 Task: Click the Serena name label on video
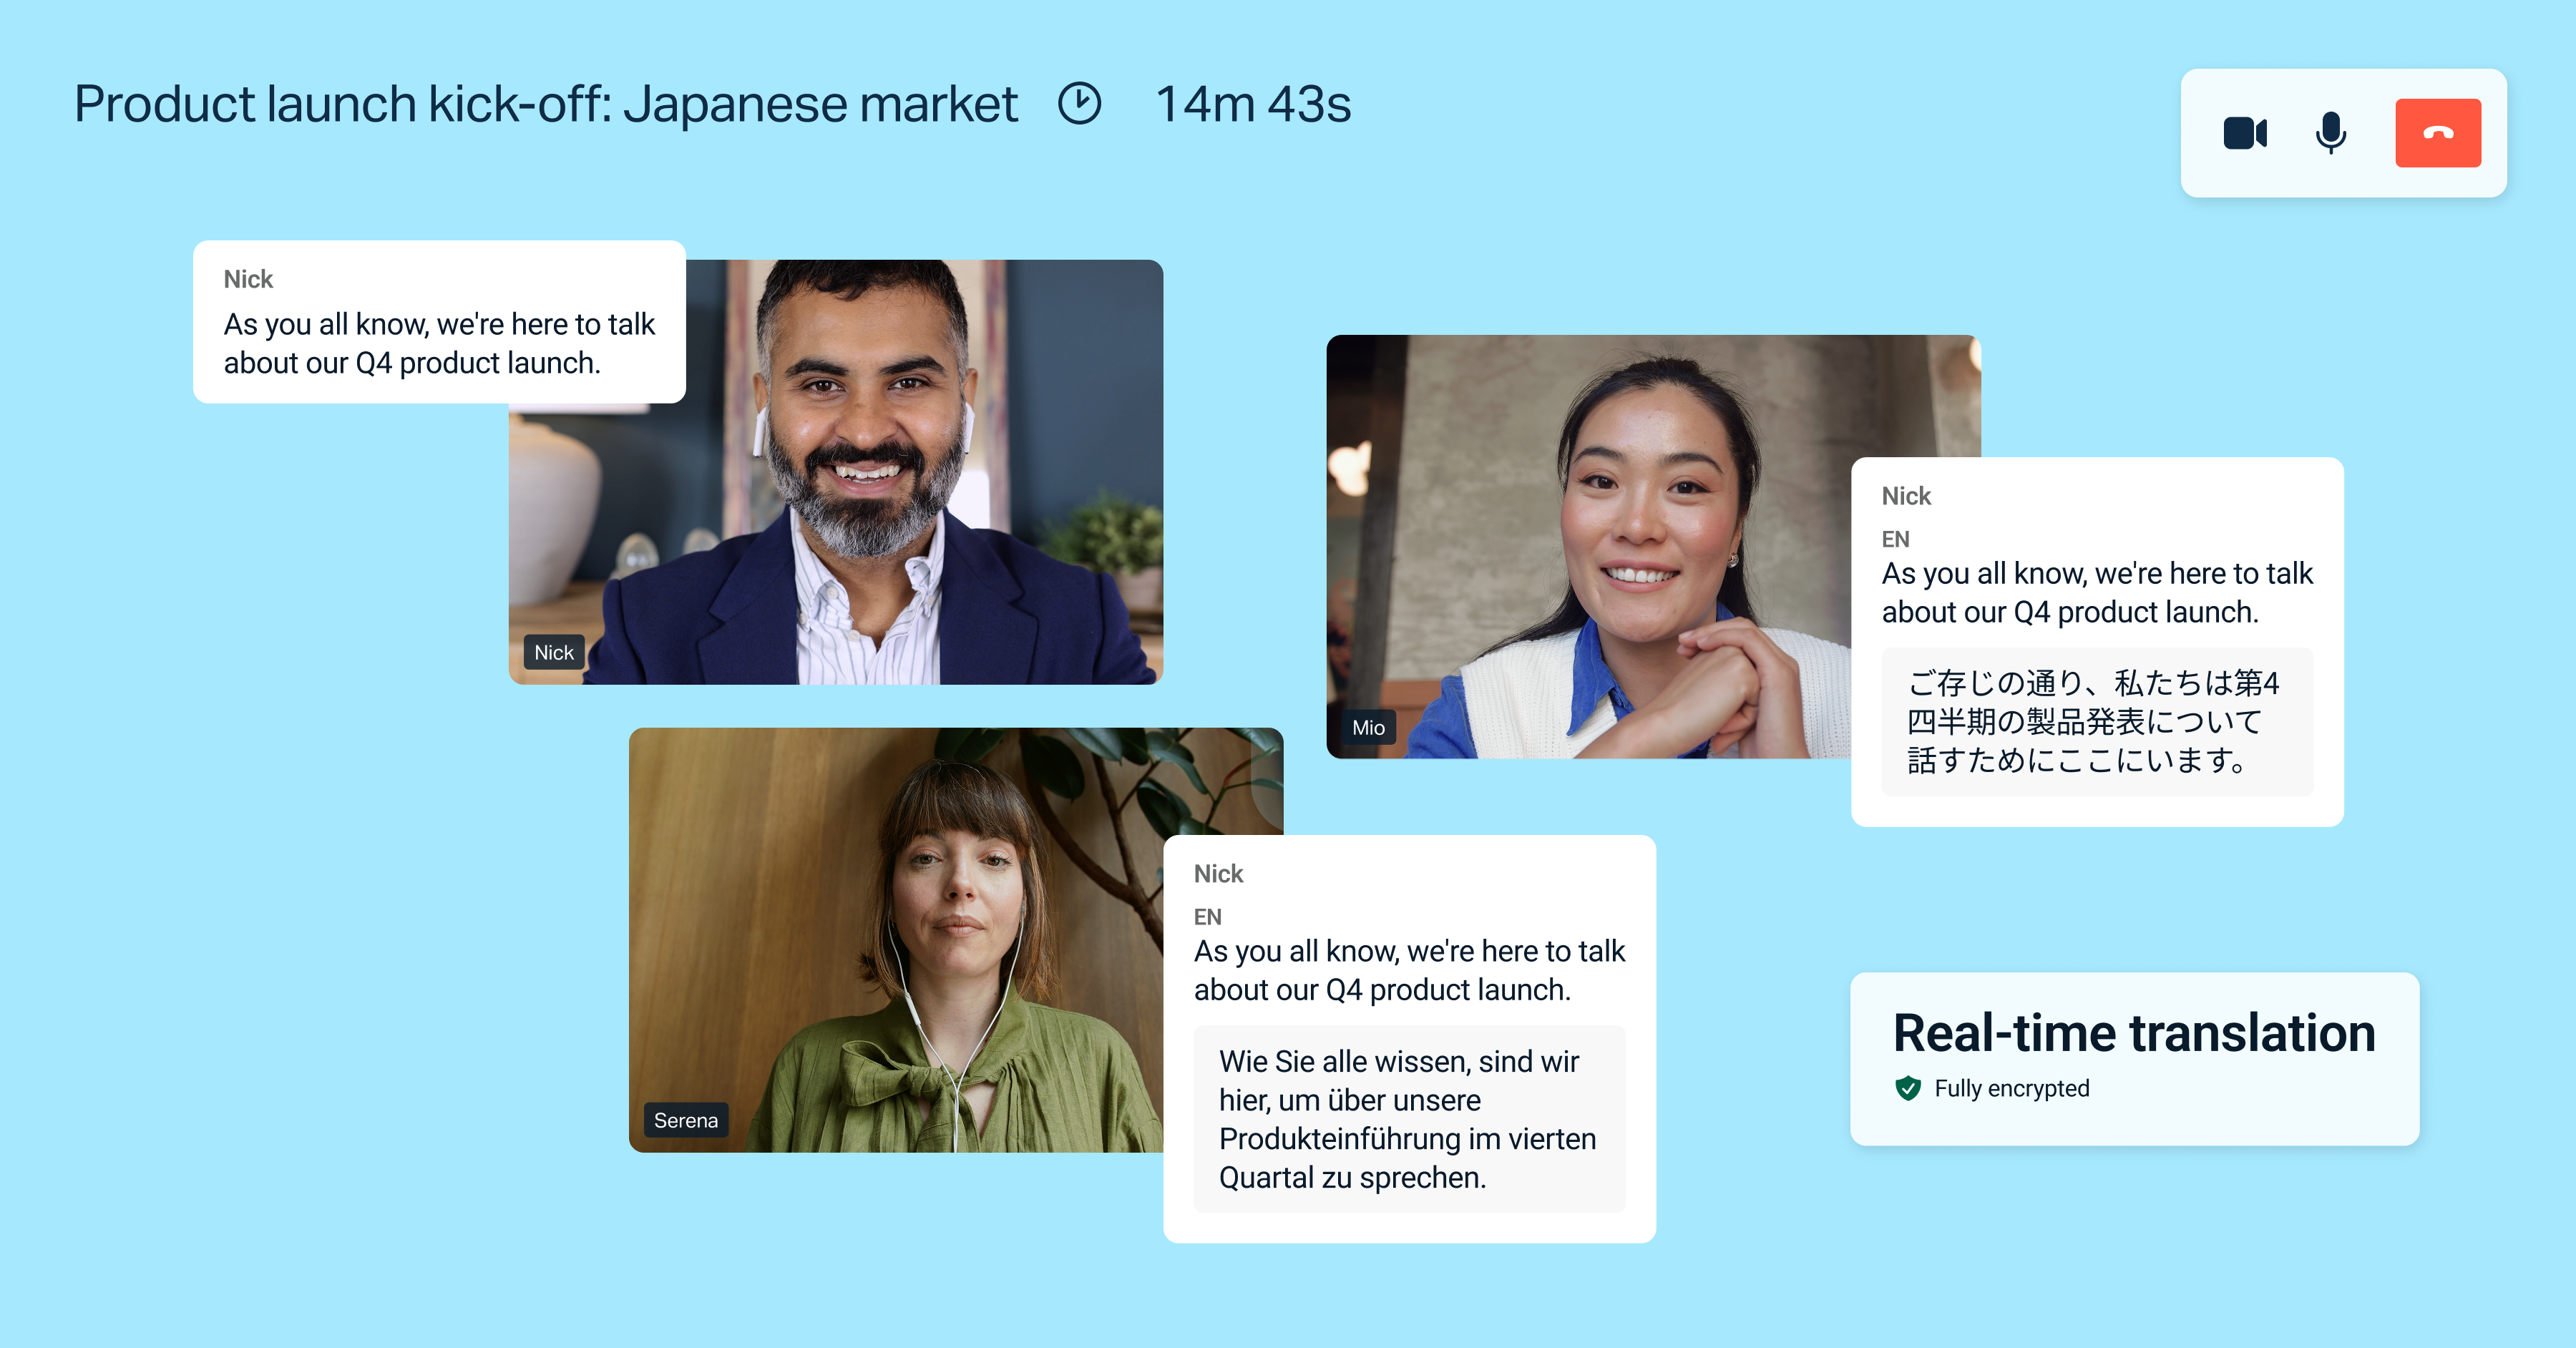[685, 1121]
